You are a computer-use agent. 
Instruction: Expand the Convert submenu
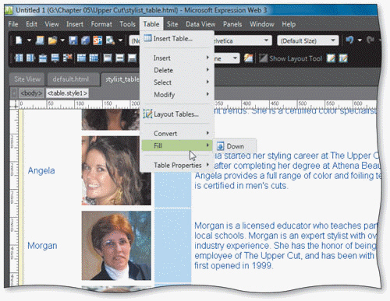click(x=177, y=133)
